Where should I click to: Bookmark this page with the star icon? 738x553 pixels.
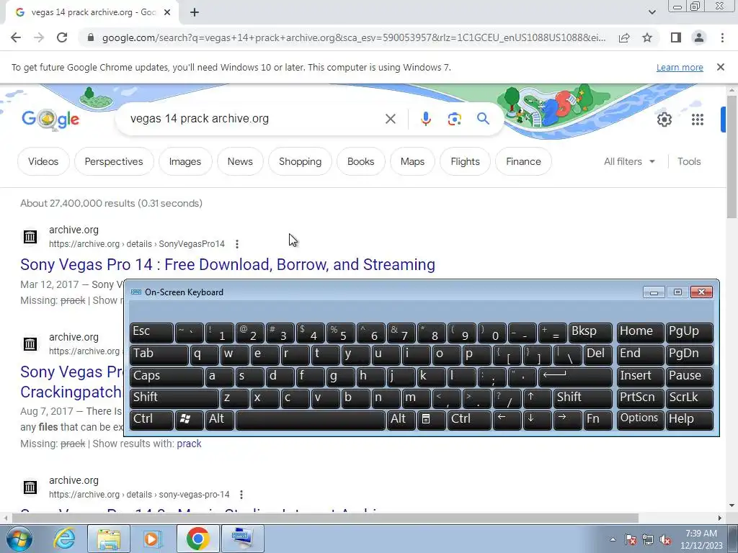pyautogui.click(x=647, y=37)
